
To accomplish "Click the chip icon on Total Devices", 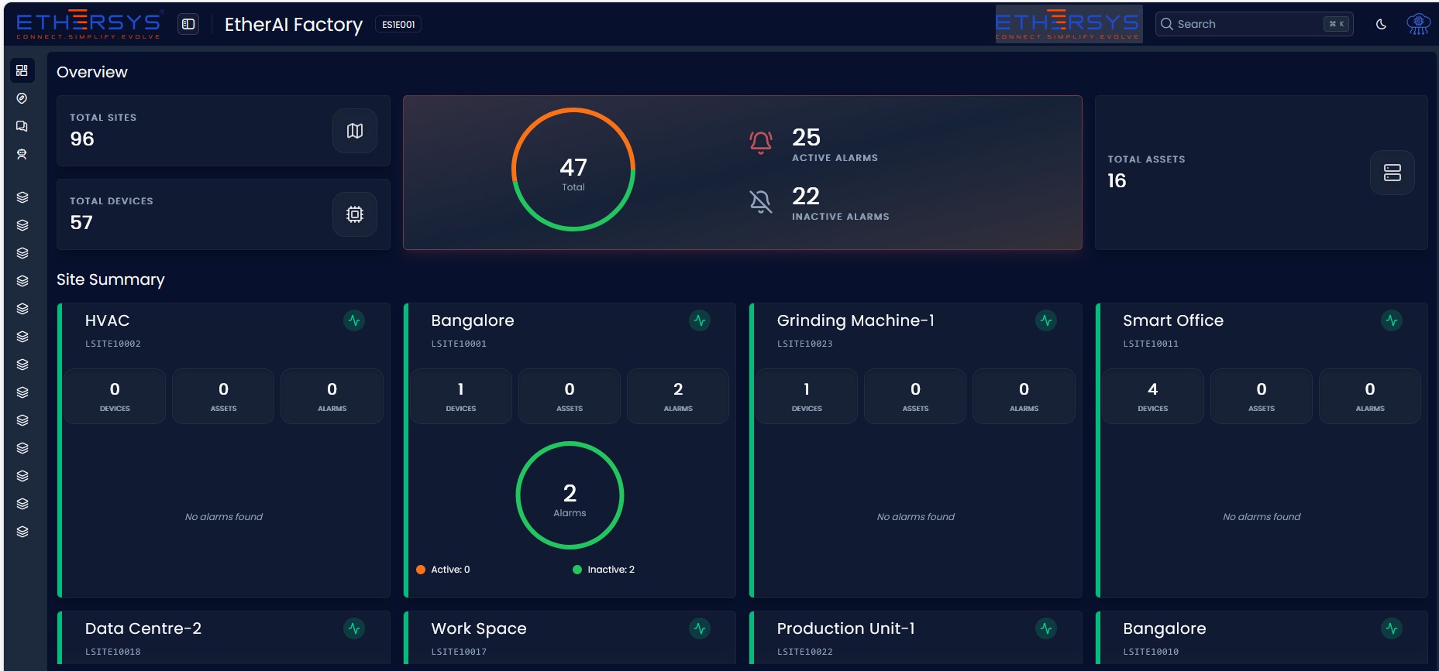I will tap(355, 214).
